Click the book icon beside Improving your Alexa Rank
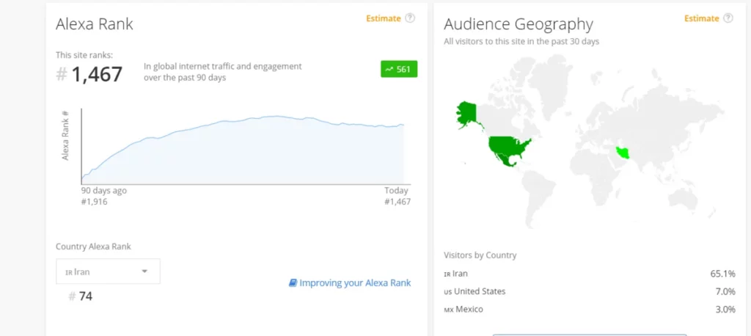Screen dimensions: 751x336 293,282
